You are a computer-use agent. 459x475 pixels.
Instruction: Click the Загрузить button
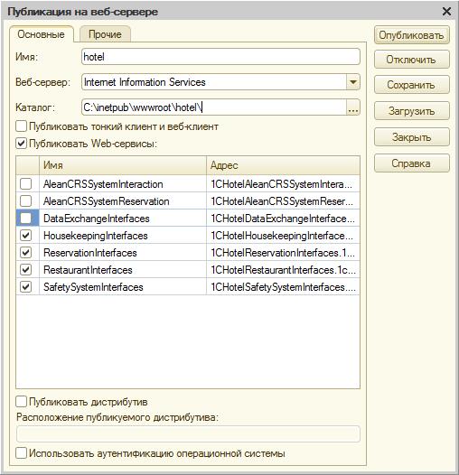pyautogui.click(x=411, y=111)
